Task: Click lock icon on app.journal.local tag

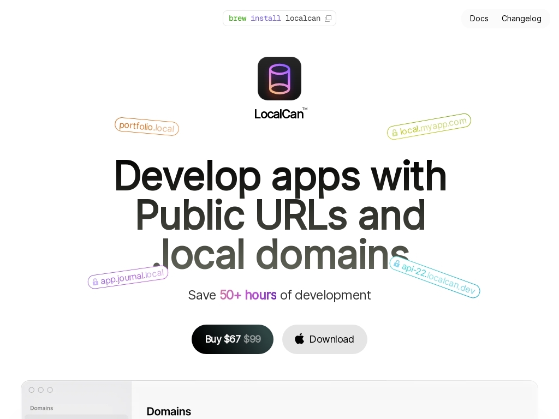Action: [95, 282]
